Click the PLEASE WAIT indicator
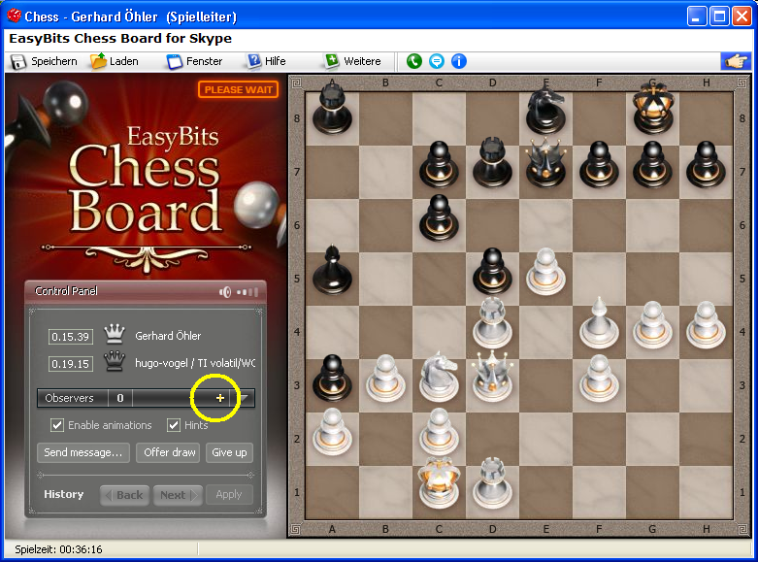 (238, 89)
